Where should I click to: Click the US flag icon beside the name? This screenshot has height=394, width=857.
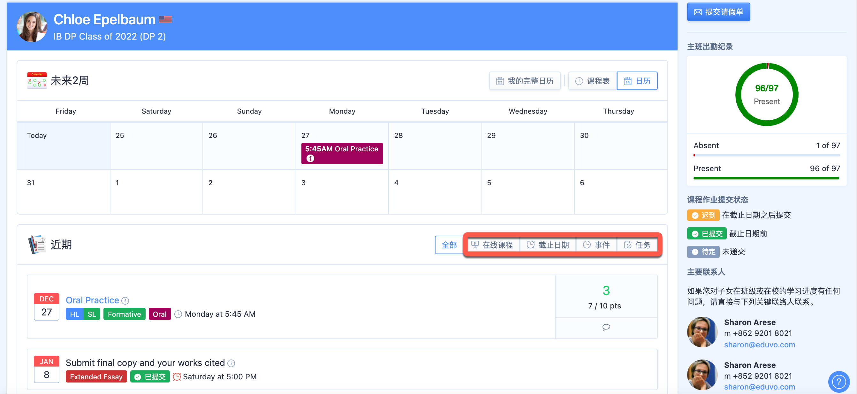click(165, 19)
